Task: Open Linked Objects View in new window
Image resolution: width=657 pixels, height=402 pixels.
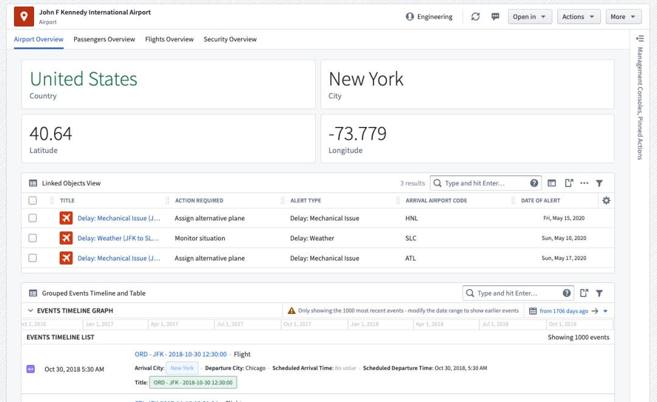Action: tap(569, 183)
